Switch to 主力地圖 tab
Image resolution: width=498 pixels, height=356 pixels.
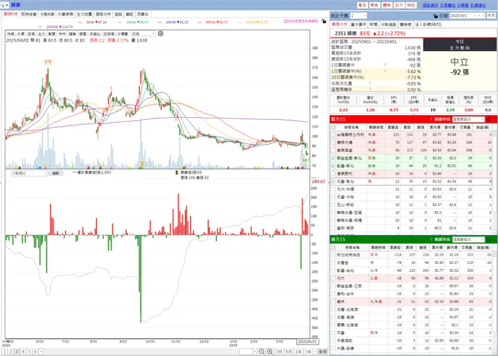point(84,14)
